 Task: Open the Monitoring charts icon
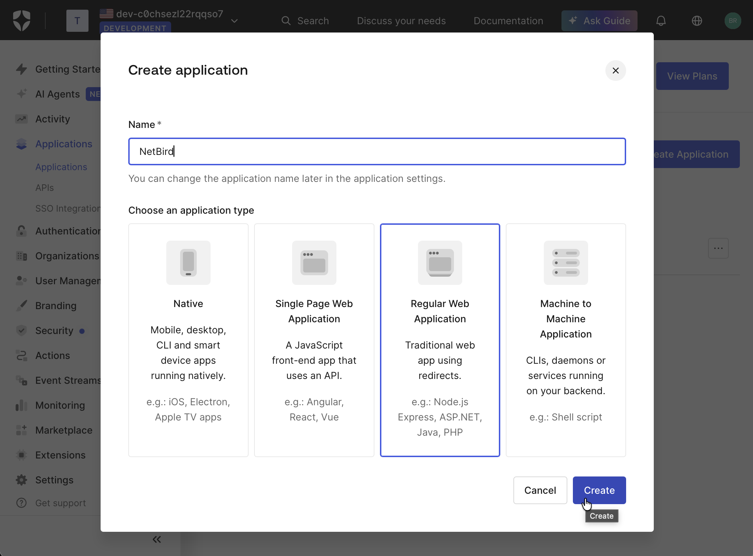point(21,405)
